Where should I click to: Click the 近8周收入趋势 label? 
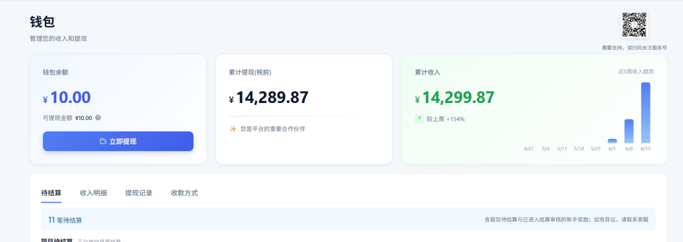coord(636,71)
